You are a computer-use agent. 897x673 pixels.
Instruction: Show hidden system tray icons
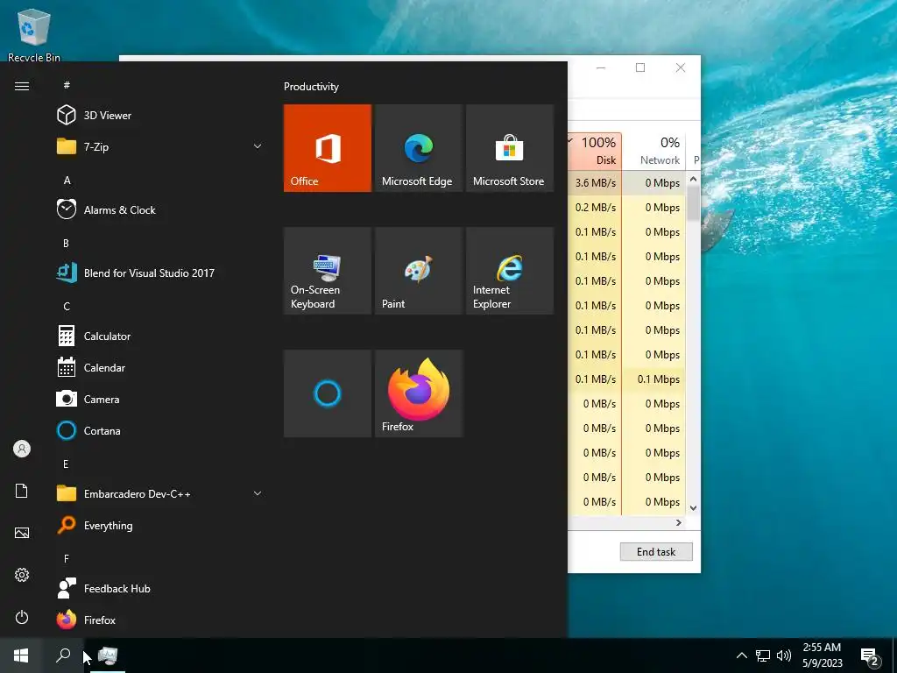(x=741, y=655)
